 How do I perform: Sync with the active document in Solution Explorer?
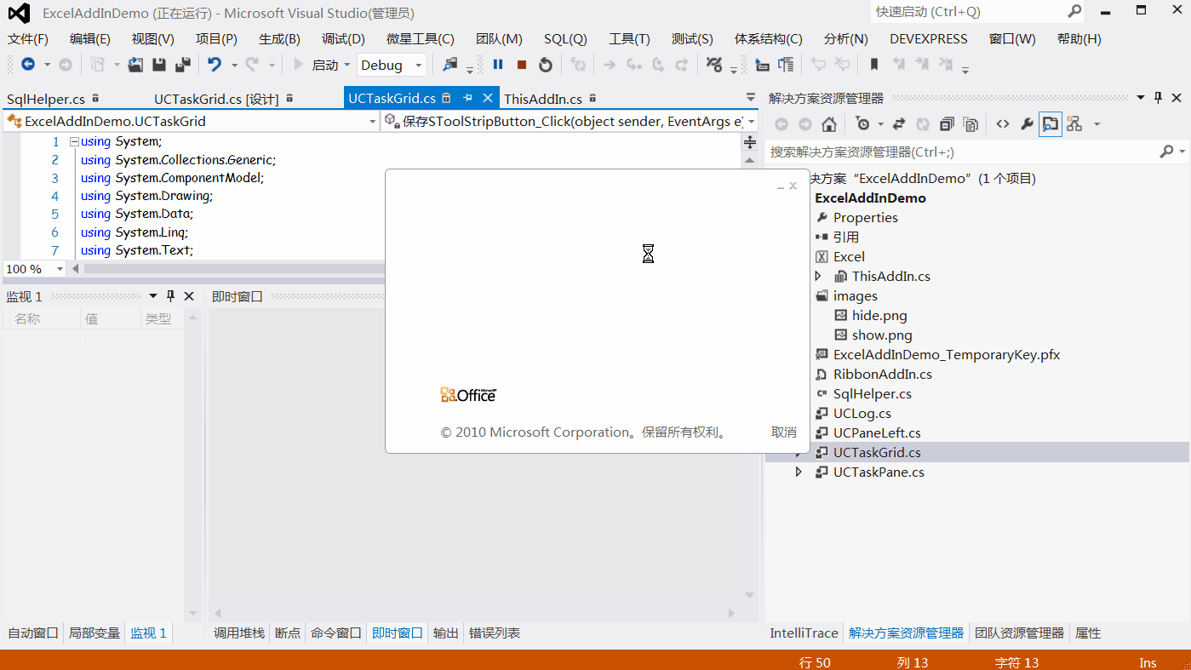(899, 124)
